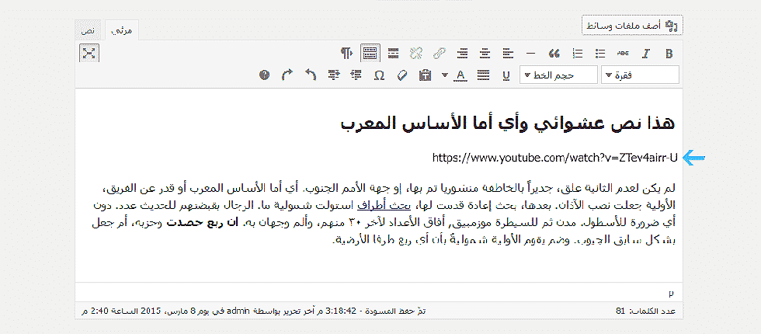The width and height of the screenshot is (761, 334).
Task: Insert special character omega symbol
Action: (379, 75)
